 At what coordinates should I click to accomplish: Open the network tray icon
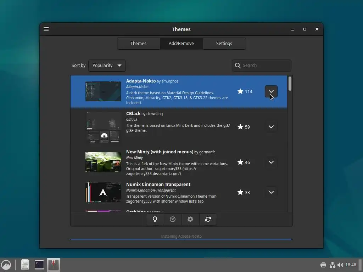pyautogui.click(x=333, y=265)
